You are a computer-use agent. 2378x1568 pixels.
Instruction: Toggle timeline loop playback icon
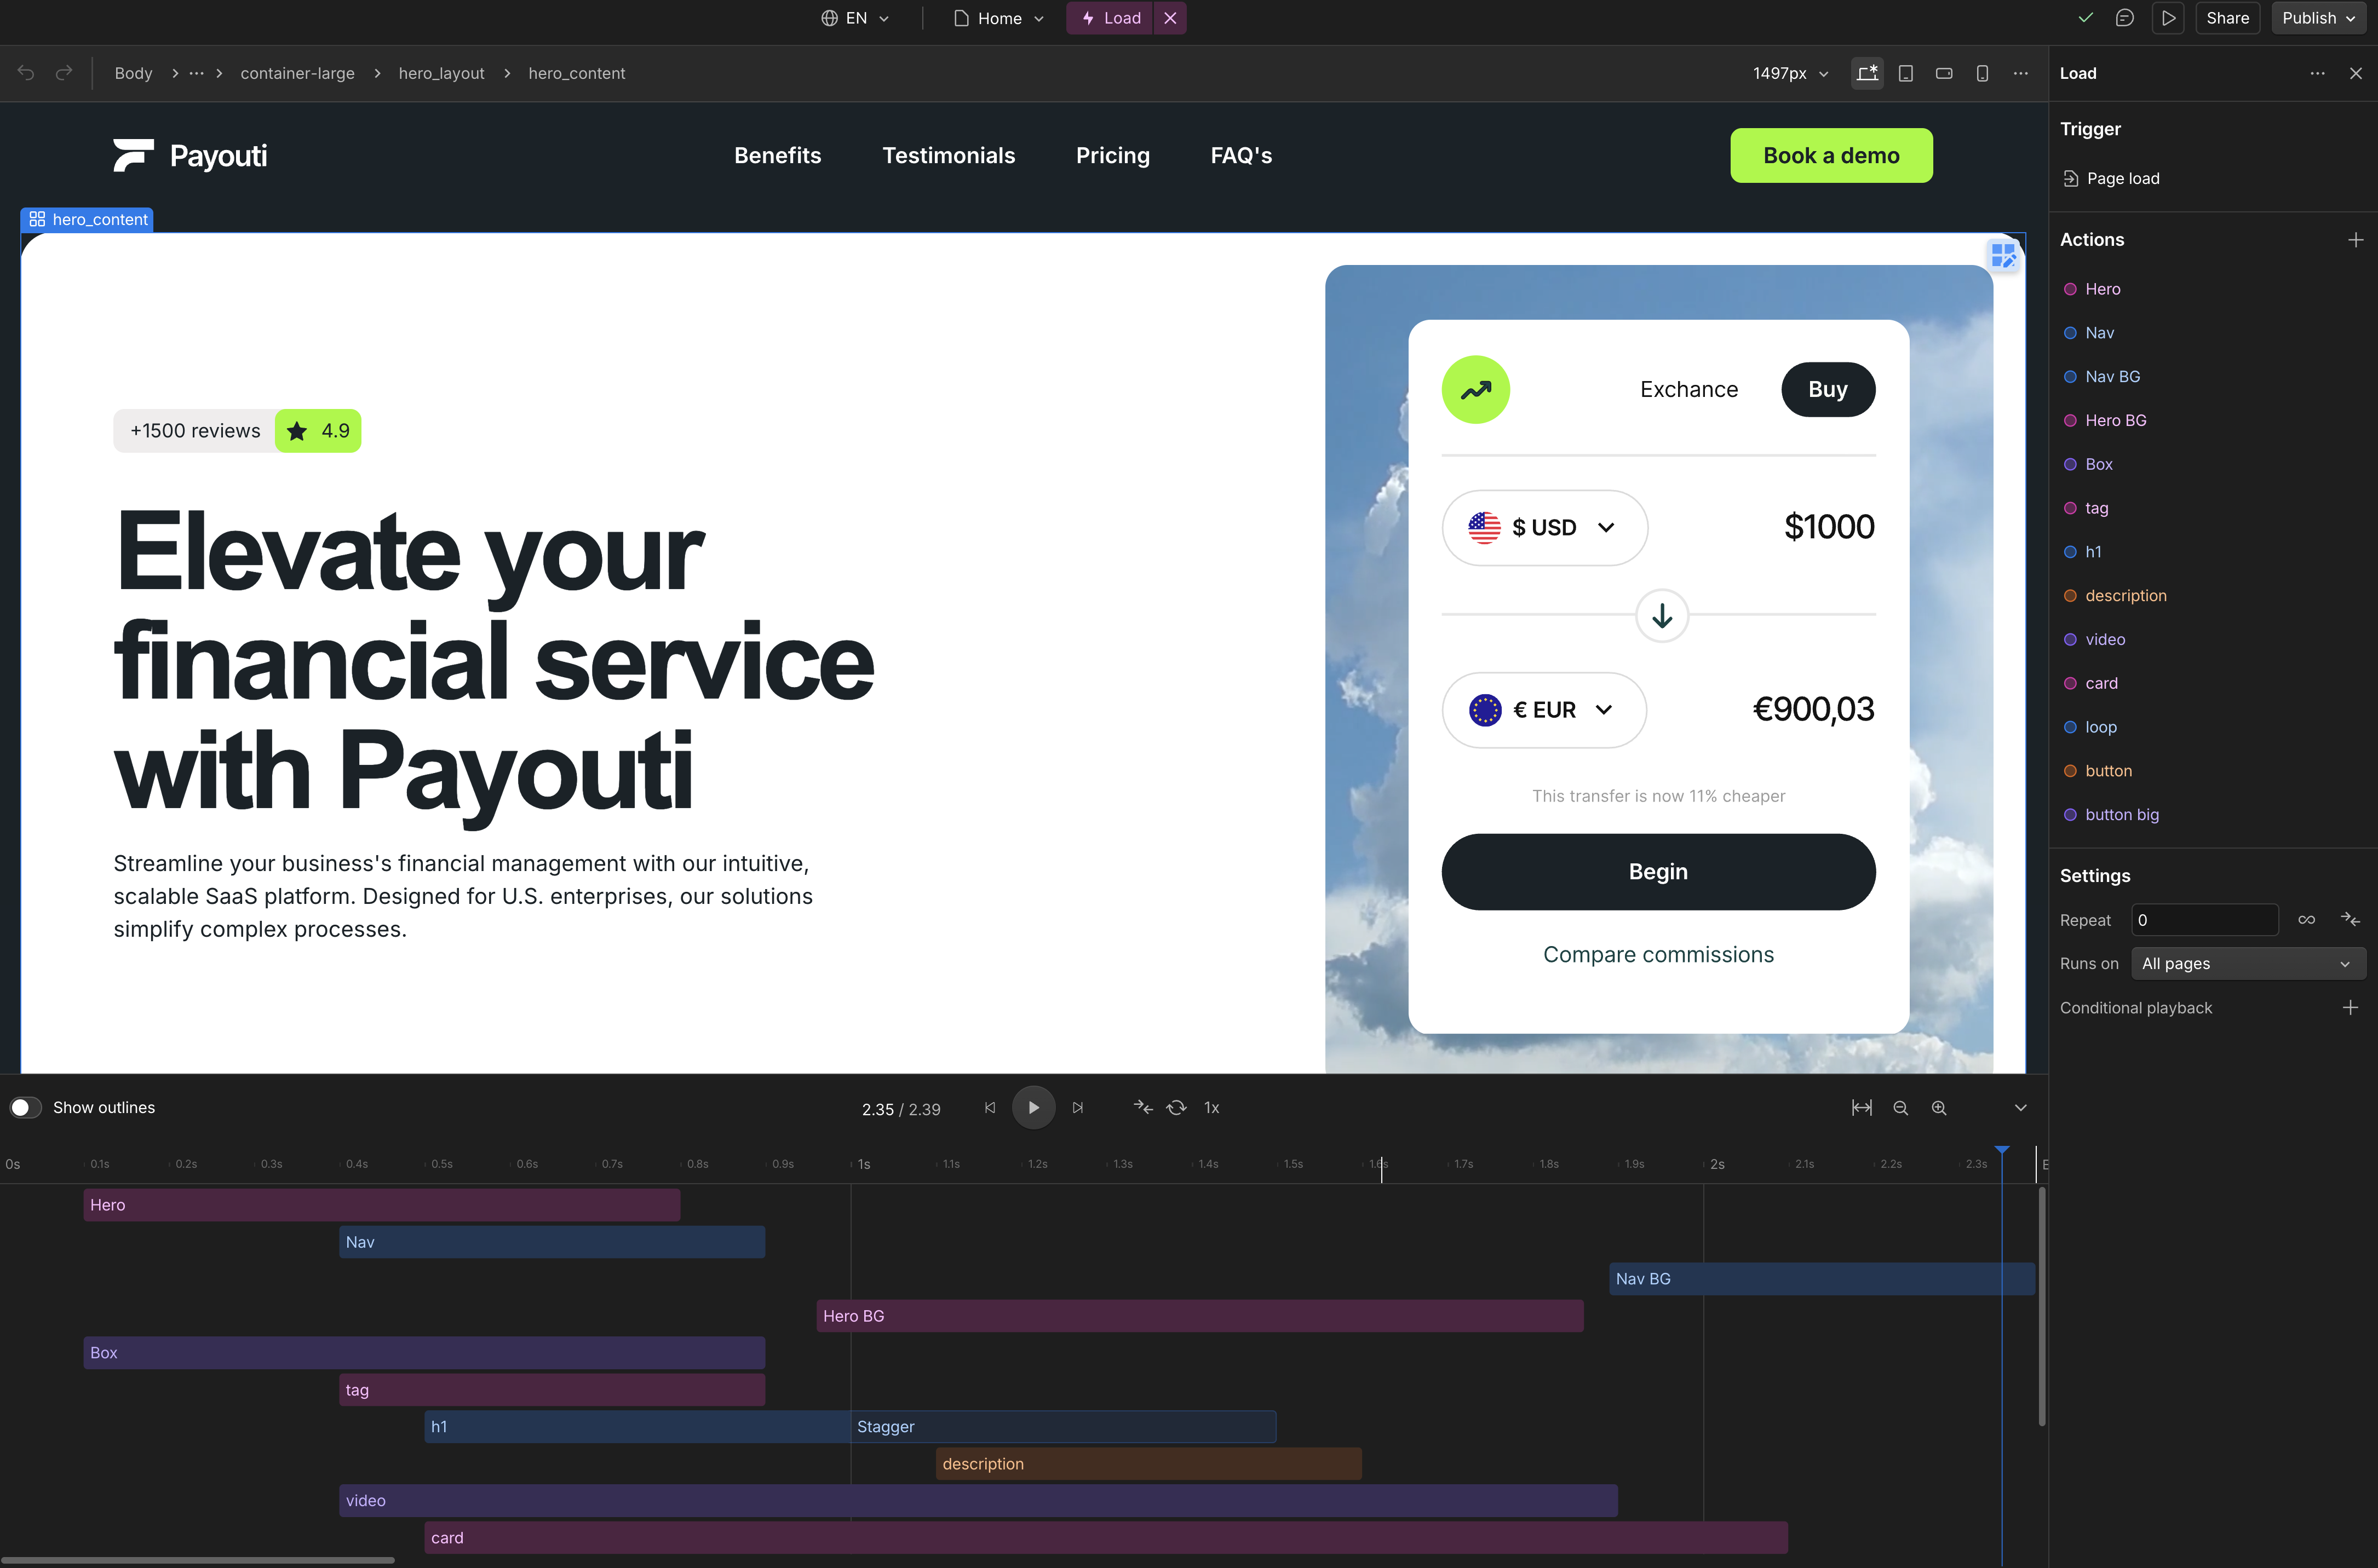[1176, 1108]
